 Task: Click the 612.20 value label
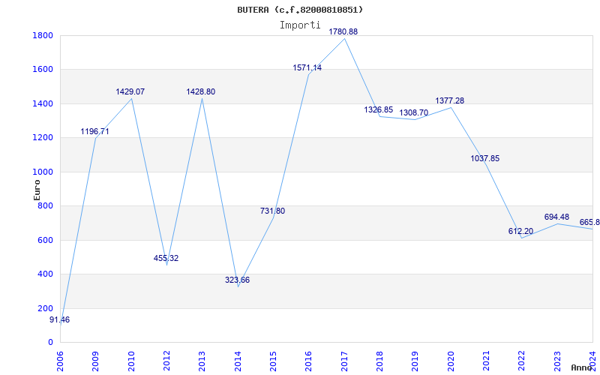pyautogui.click(x=520, y=231)
